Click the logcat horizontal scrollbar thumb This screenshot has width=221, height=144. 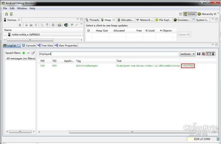pos(132,132)
